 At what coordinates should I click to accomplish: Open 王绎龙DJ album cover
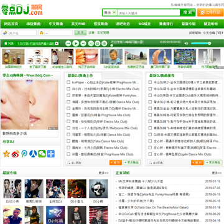point(55,189)
